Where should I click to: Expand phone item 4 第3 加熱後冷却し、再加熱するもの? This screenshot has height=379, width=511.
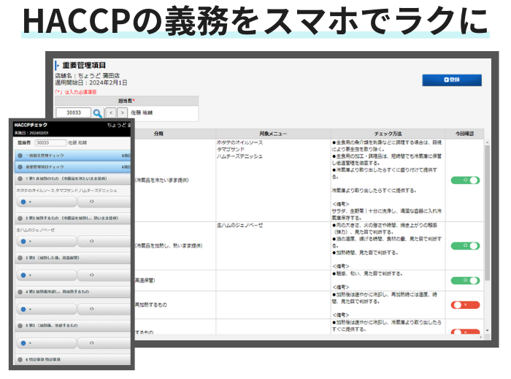click(x=73, y=291)
